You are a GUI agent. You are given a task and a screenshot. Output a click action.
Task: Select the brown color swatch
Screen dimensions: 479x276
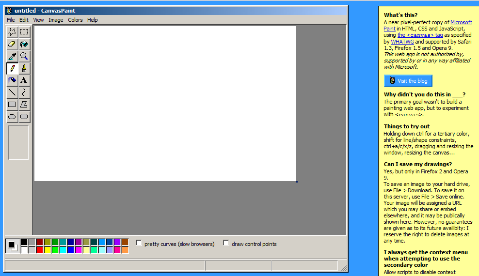pyautogui.click(x=125, y=242)
